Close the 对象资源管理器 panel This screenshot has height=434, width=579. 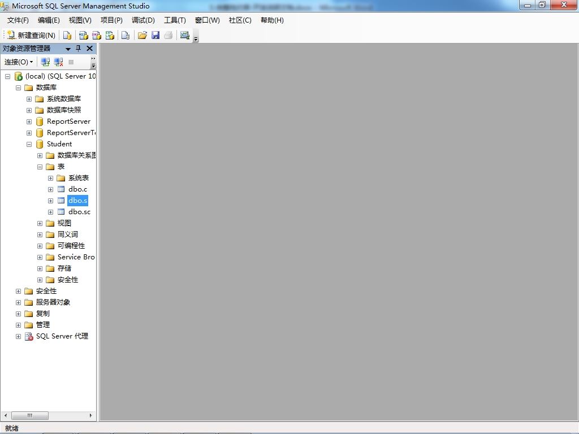click(89, 49)
